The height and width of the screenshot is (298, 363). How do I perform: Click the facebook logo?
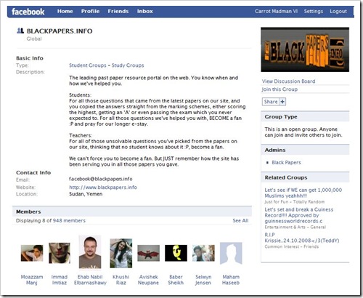pyautogui.click(x=28, y=12)
